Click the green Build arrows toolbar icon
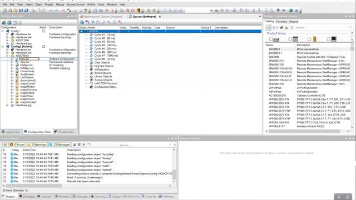356x200 pixels. (69, 11)
